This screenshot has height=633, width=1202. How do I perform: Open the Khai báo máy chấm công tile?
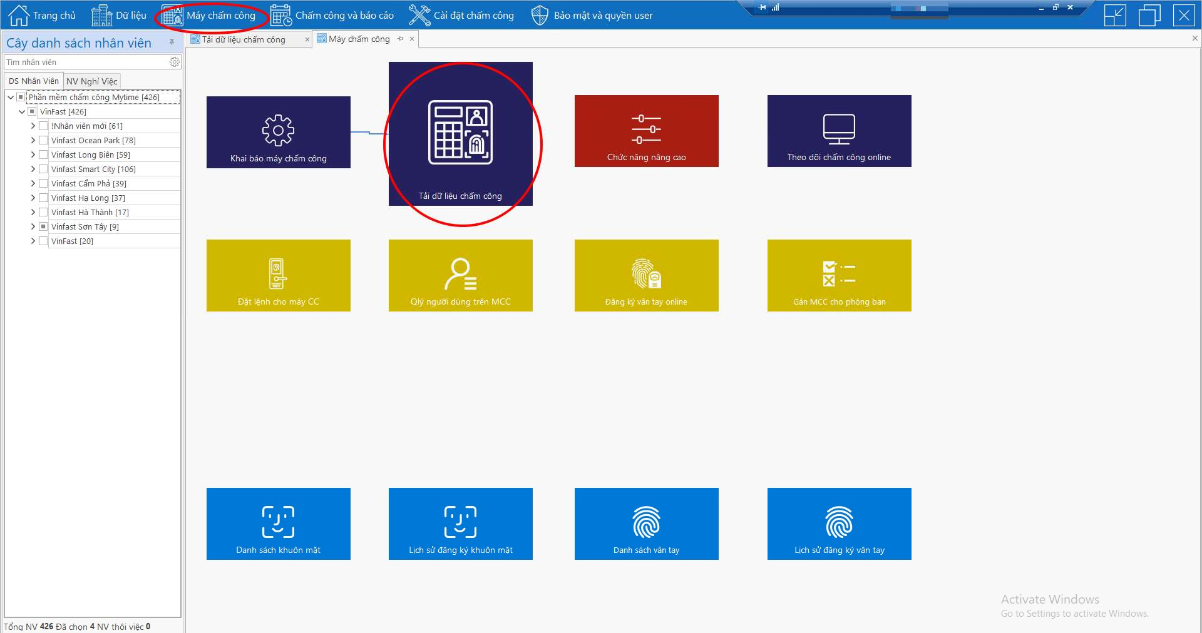[x=278, y=133]
